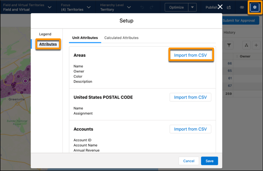Select Attributes in Setup sidebar
263x171 pixels.
click(48, 44)
